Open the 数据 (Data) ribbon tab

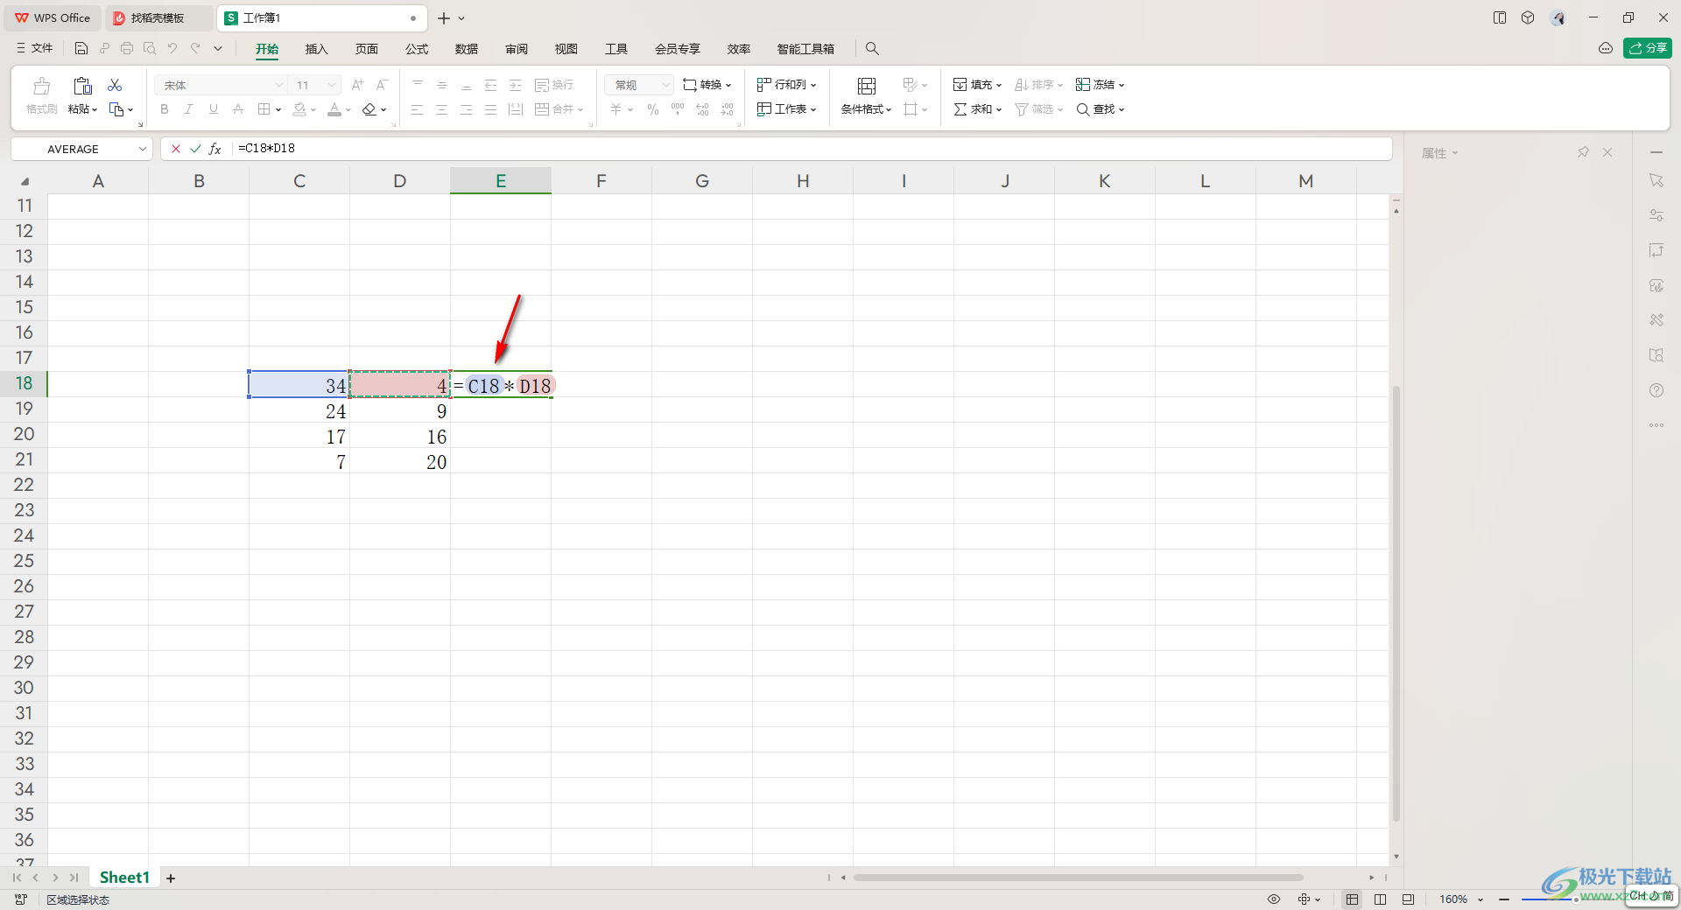[467, 49]
